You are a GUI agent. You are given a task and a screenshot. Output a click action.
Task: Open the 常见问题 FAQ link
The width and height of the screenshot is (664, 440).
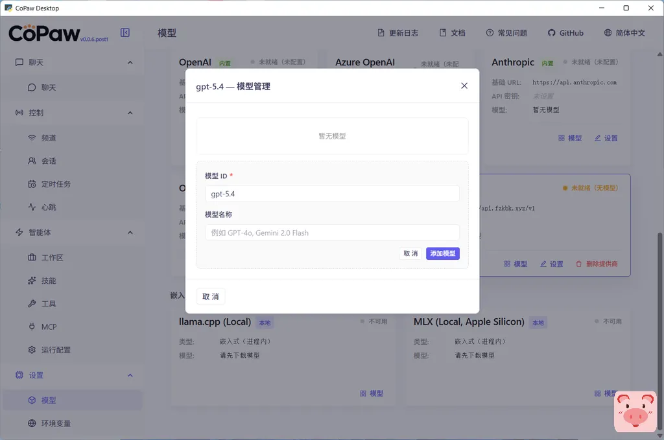(x=506, y=33)
